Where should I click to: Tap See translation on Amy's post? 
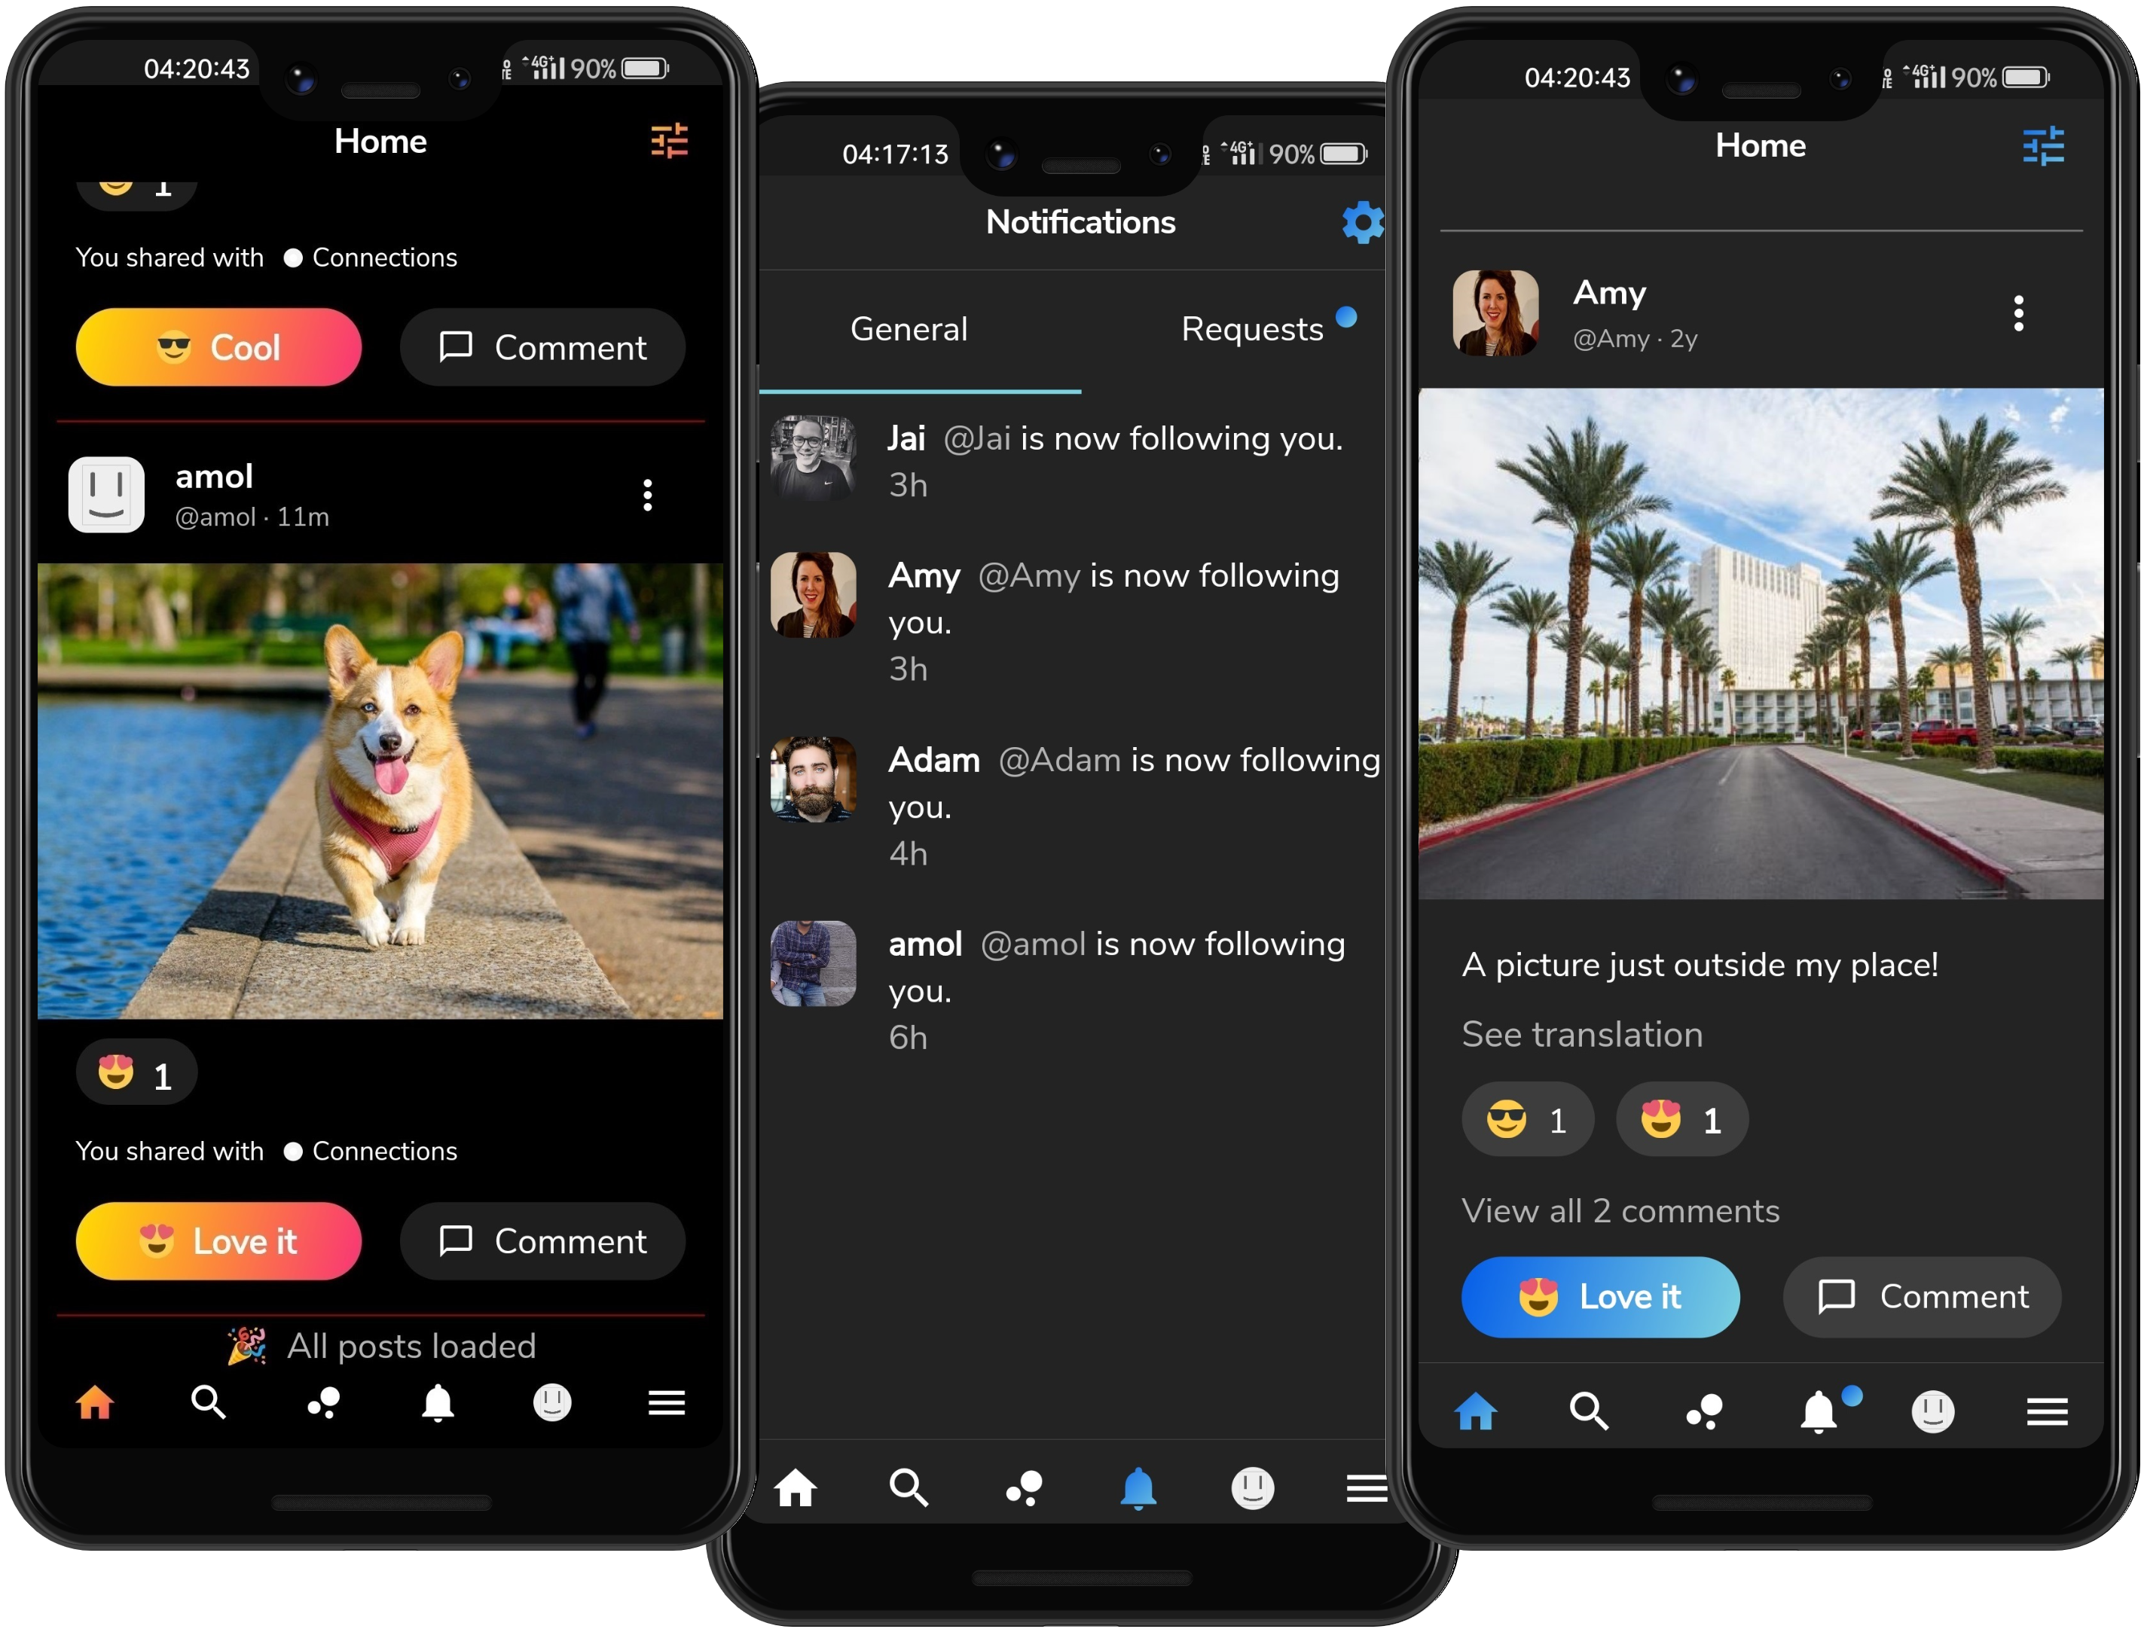tap(1581, 1035)
